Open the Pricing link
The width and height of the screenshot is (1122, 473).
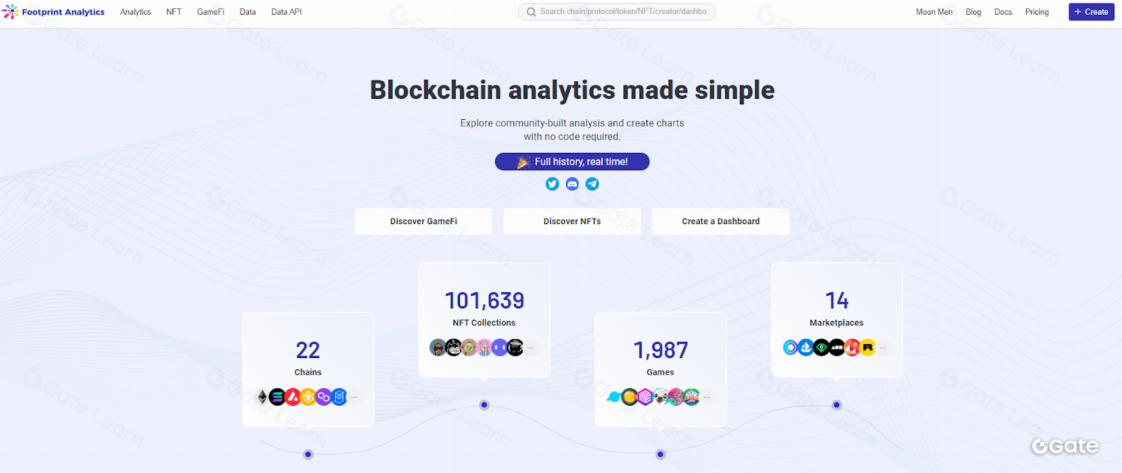pos(1036,12)
